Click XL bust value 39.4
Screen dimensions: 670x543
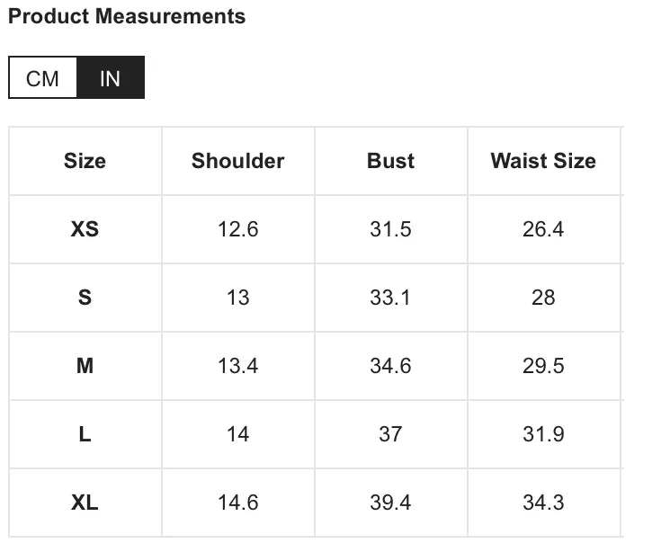tap(390, 503)
